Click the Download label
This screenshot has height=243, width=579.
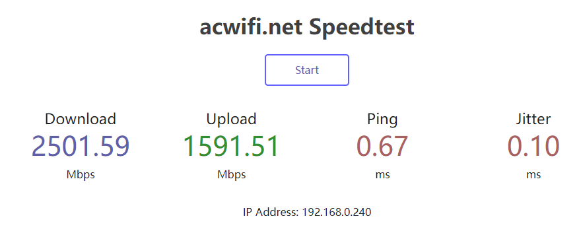pos(81,119)
